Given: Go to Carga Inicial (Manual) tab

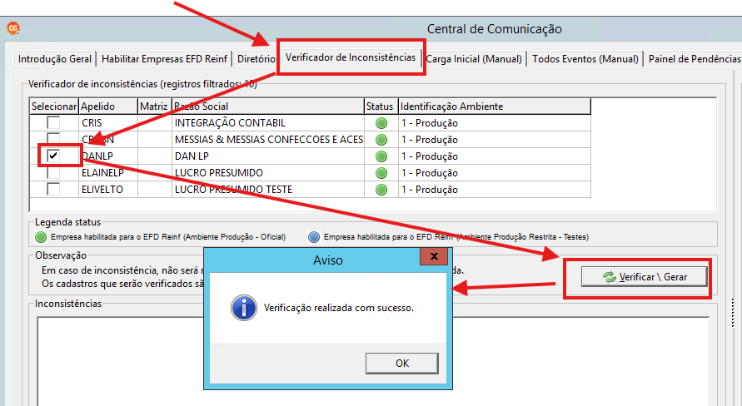Looking at the screenshot, I should tap(474, 59).
